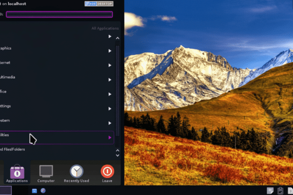Select the Utilities category text
The image size is (293, 195).
coord(4,135)
